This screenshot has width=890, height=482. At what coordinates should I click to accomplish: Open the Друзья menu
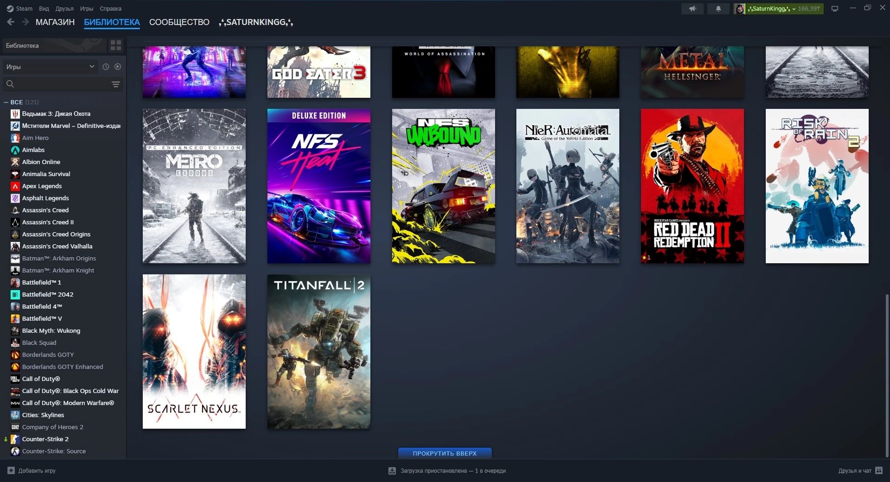[64, 8]
